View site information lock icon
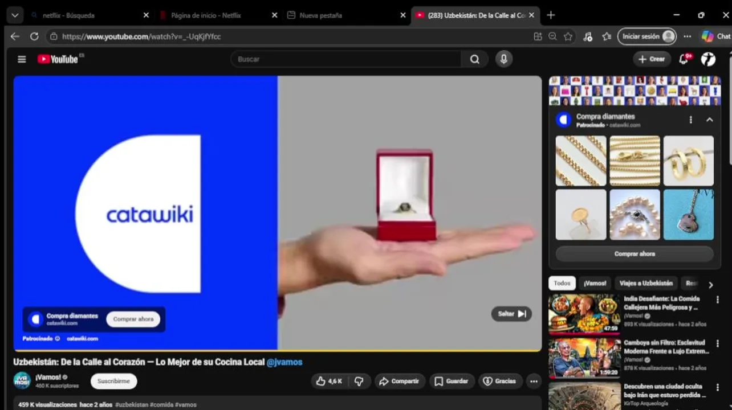Image resolution: width=732 pixels, height=410 pixels. (54, 36)
